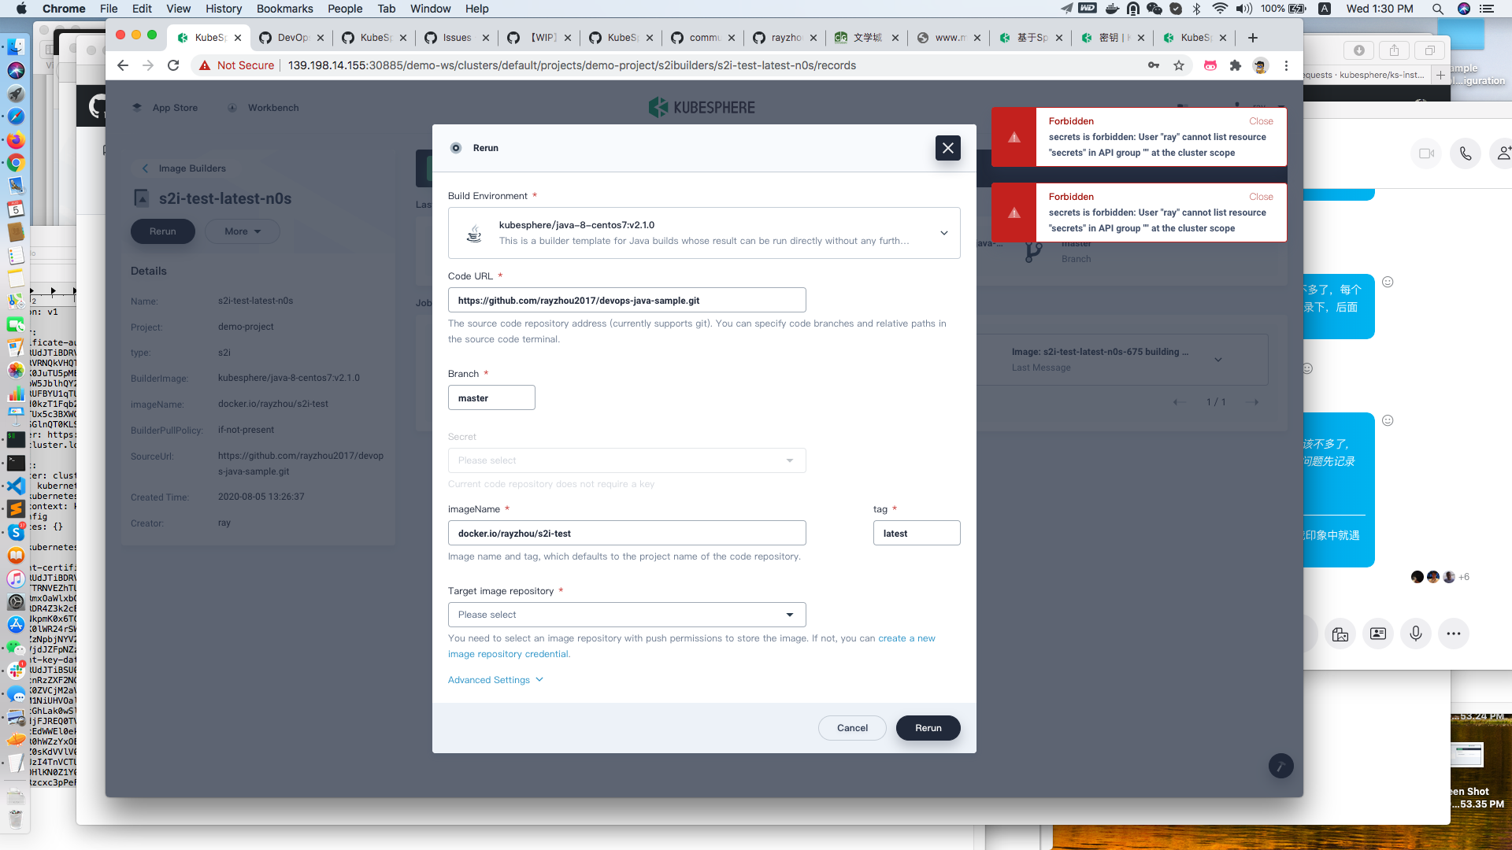The image size is (1512, 850).
Task: Open the History menu in the menu bar
Action: click(223, 9)
